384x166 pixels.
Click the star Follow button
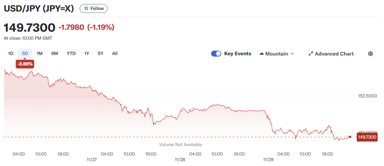[x=94, y=8]
